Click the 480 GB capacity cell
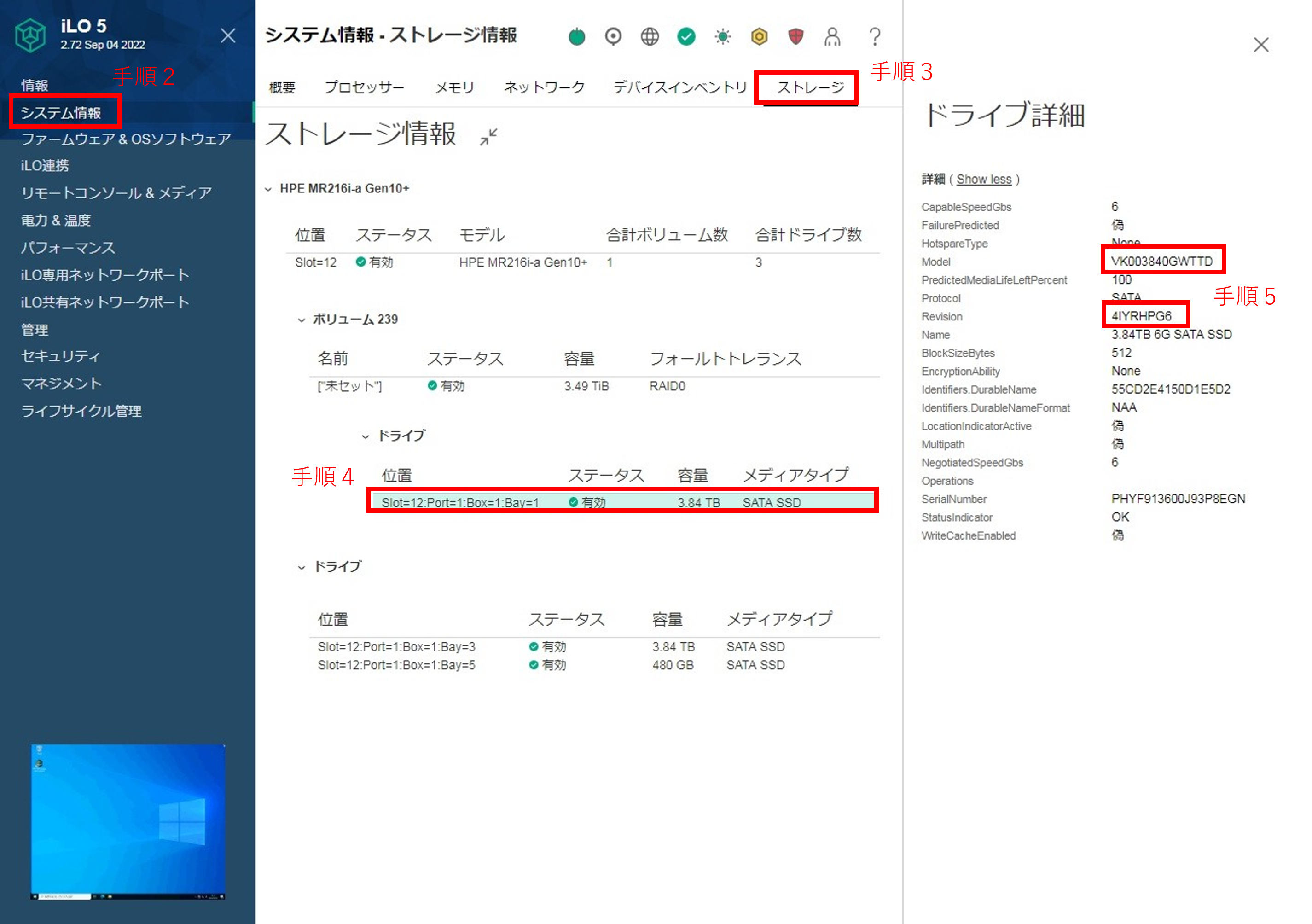 673,665
